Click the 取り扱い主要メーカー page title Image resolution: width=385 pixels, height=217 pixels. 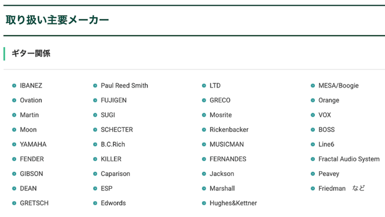pyautogui.click(x=57, y=20)
